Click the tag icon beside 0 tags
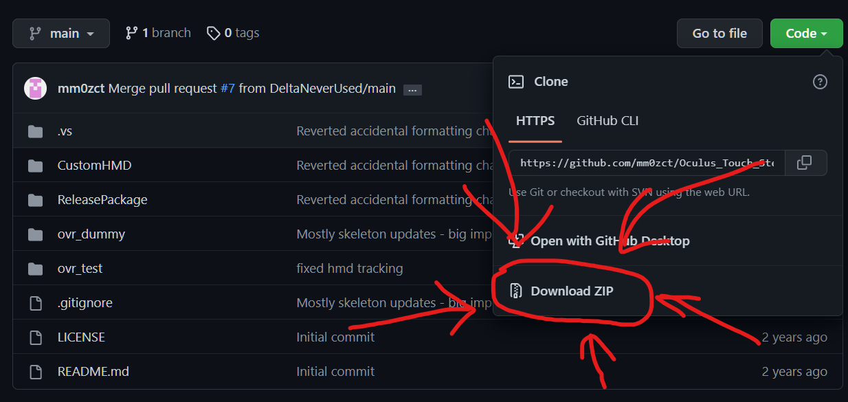 pos(214,33)
